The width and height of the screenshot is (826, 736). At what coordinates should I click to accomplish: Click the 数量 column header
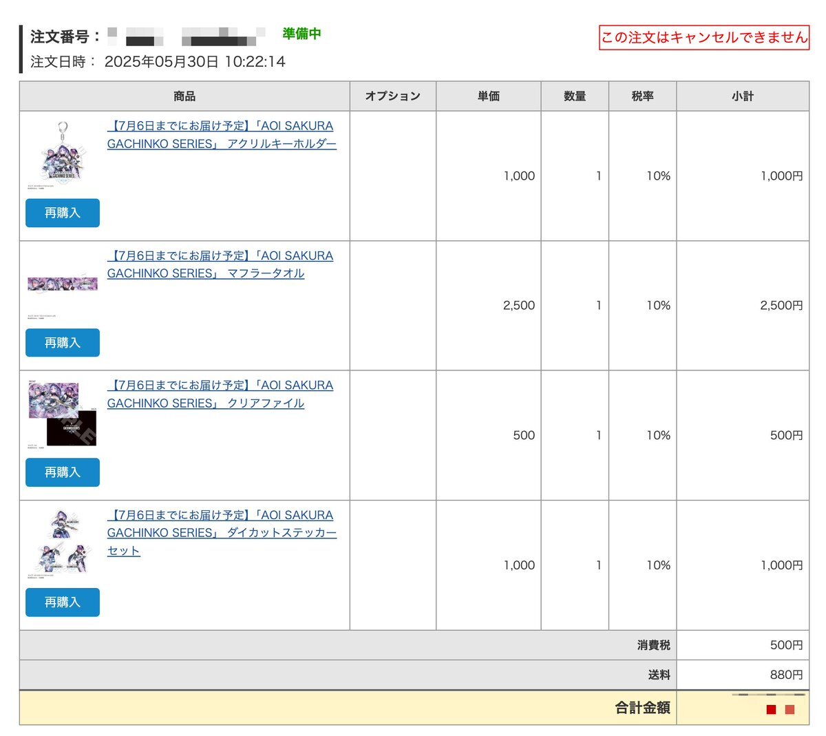point(574,96)
